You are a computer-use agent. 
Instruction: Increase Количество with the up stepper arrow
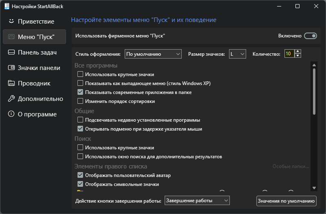click(x=298, y=52)
